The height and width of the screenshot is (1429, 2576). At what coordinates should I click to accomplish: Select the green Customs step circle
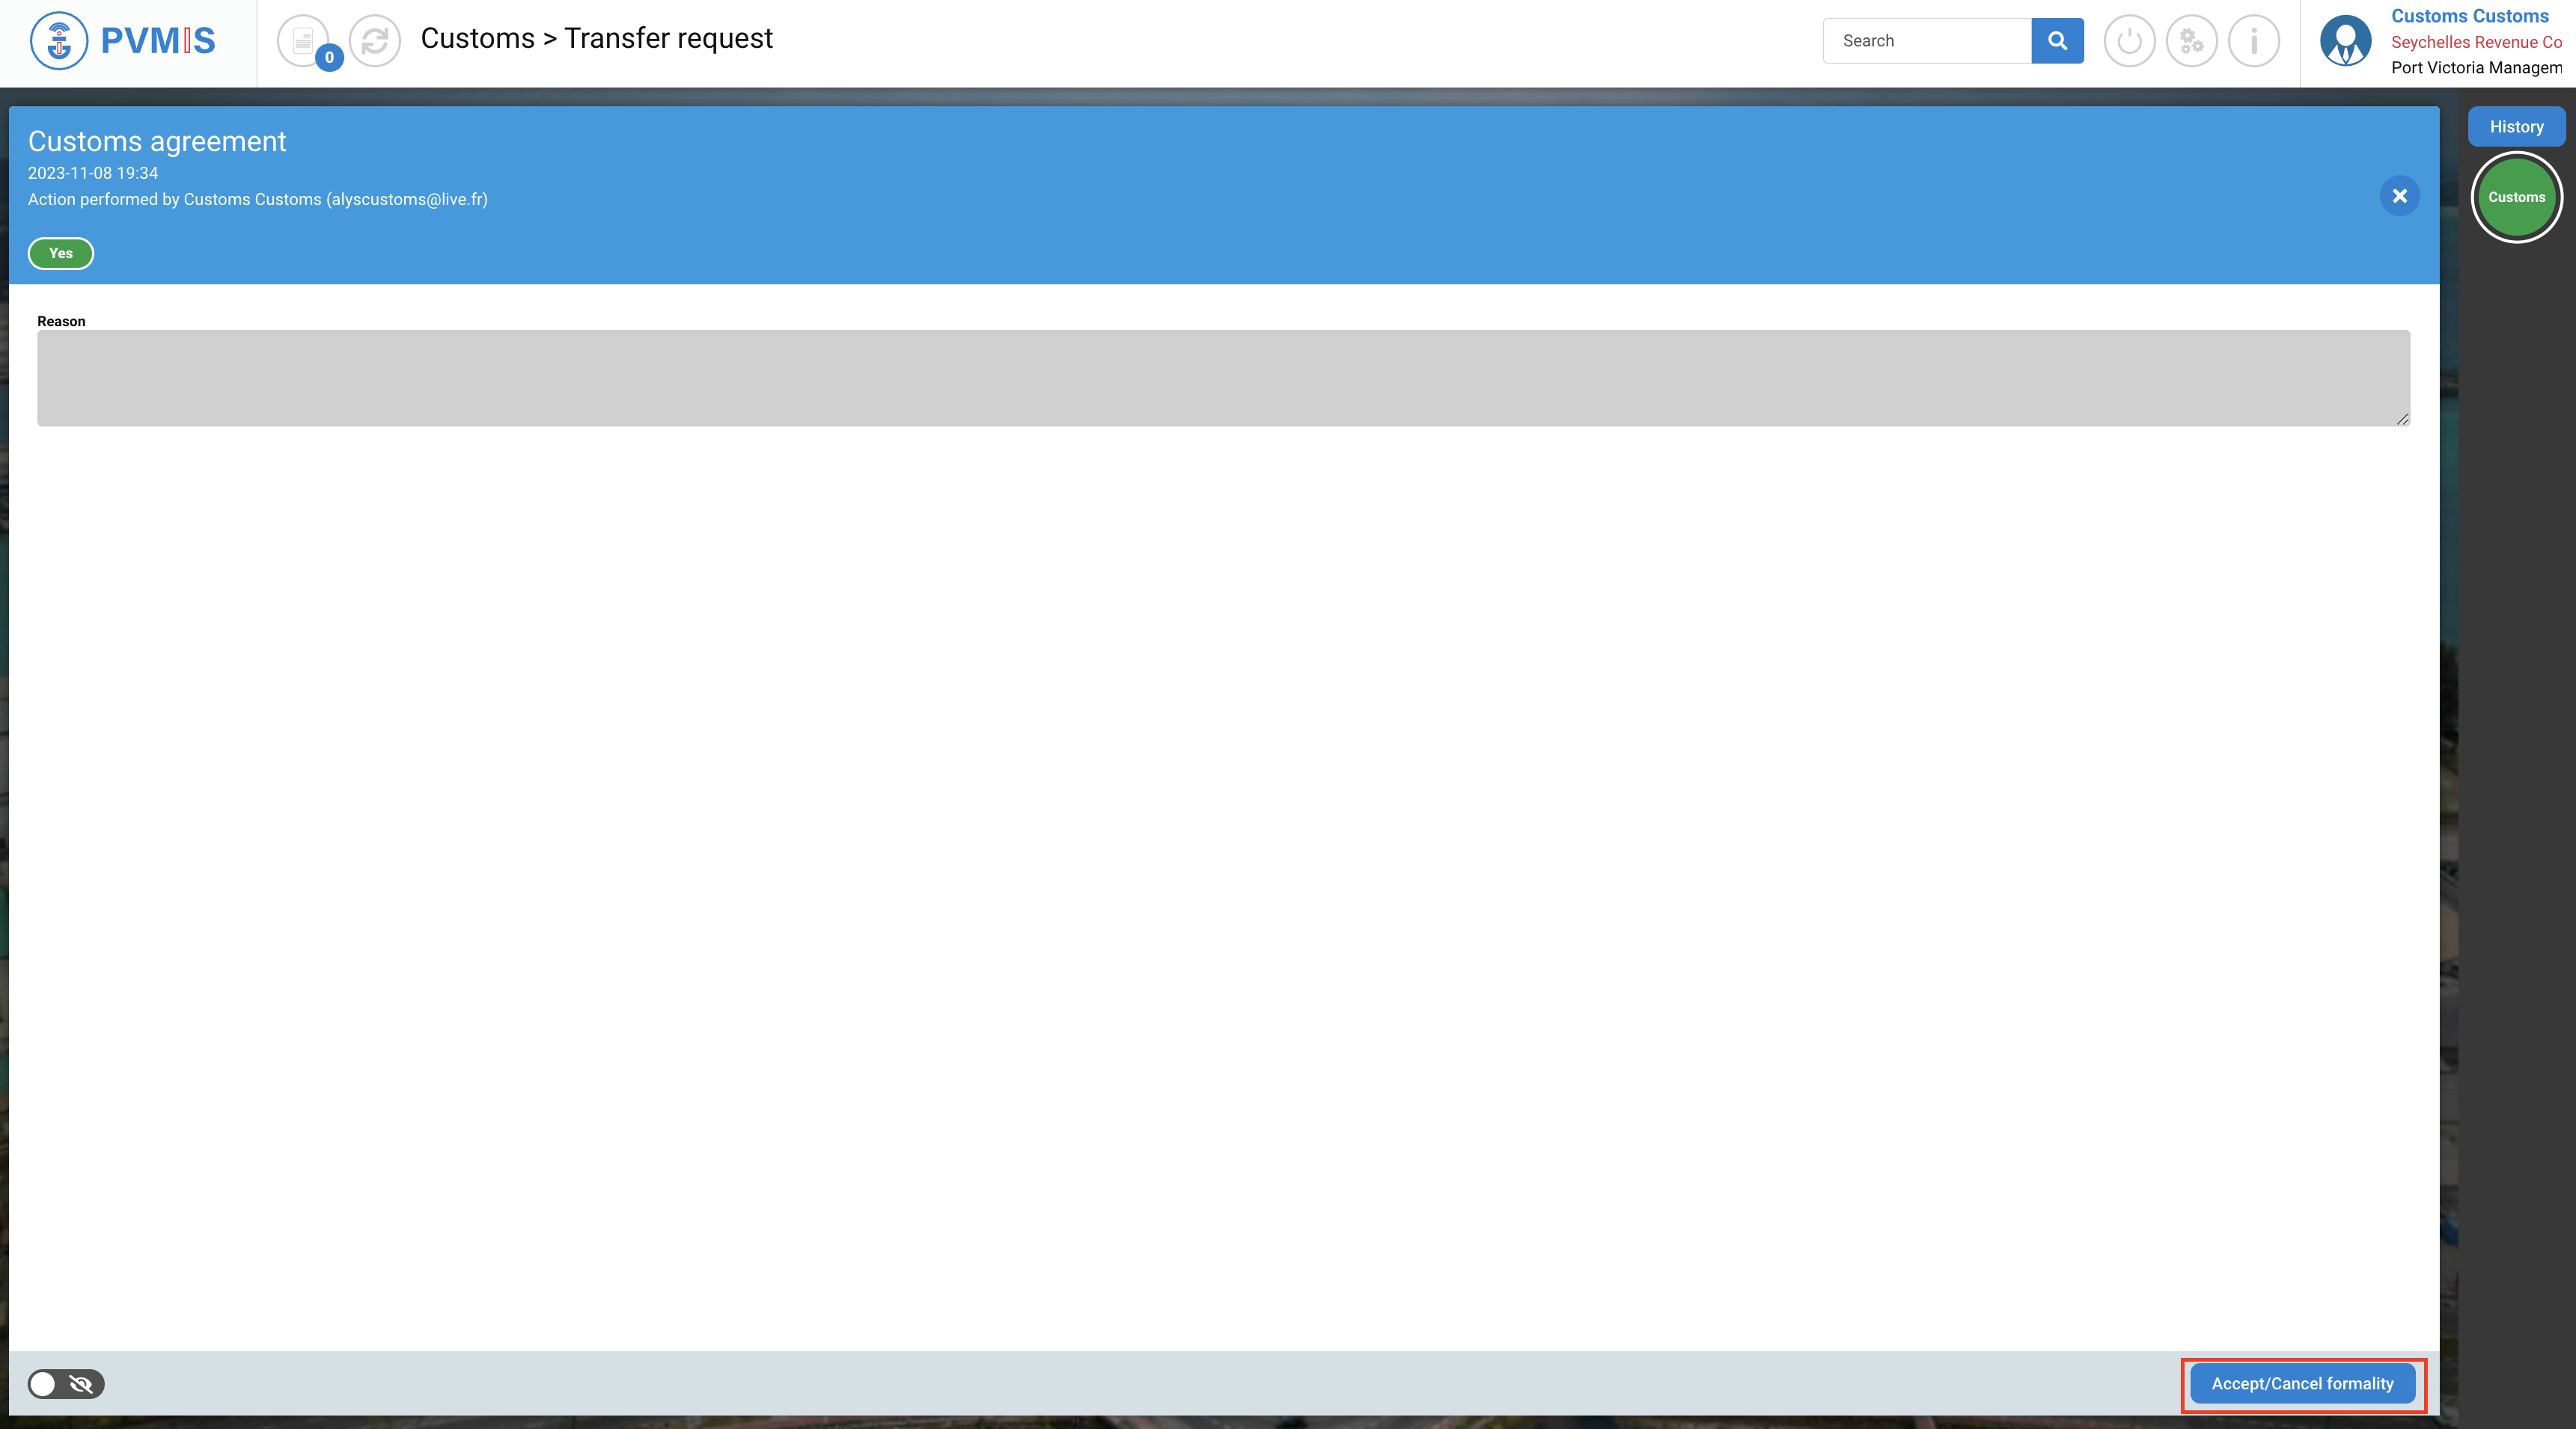pos(2516,197)
